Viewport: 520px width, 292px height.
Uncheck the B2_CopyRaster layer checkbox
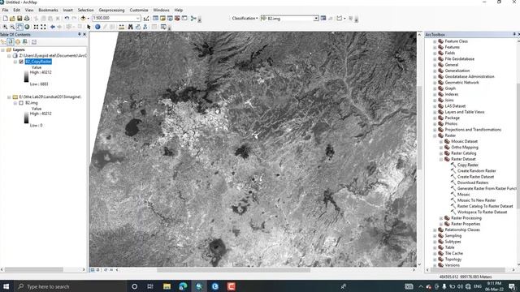click(x=21, y=62)
